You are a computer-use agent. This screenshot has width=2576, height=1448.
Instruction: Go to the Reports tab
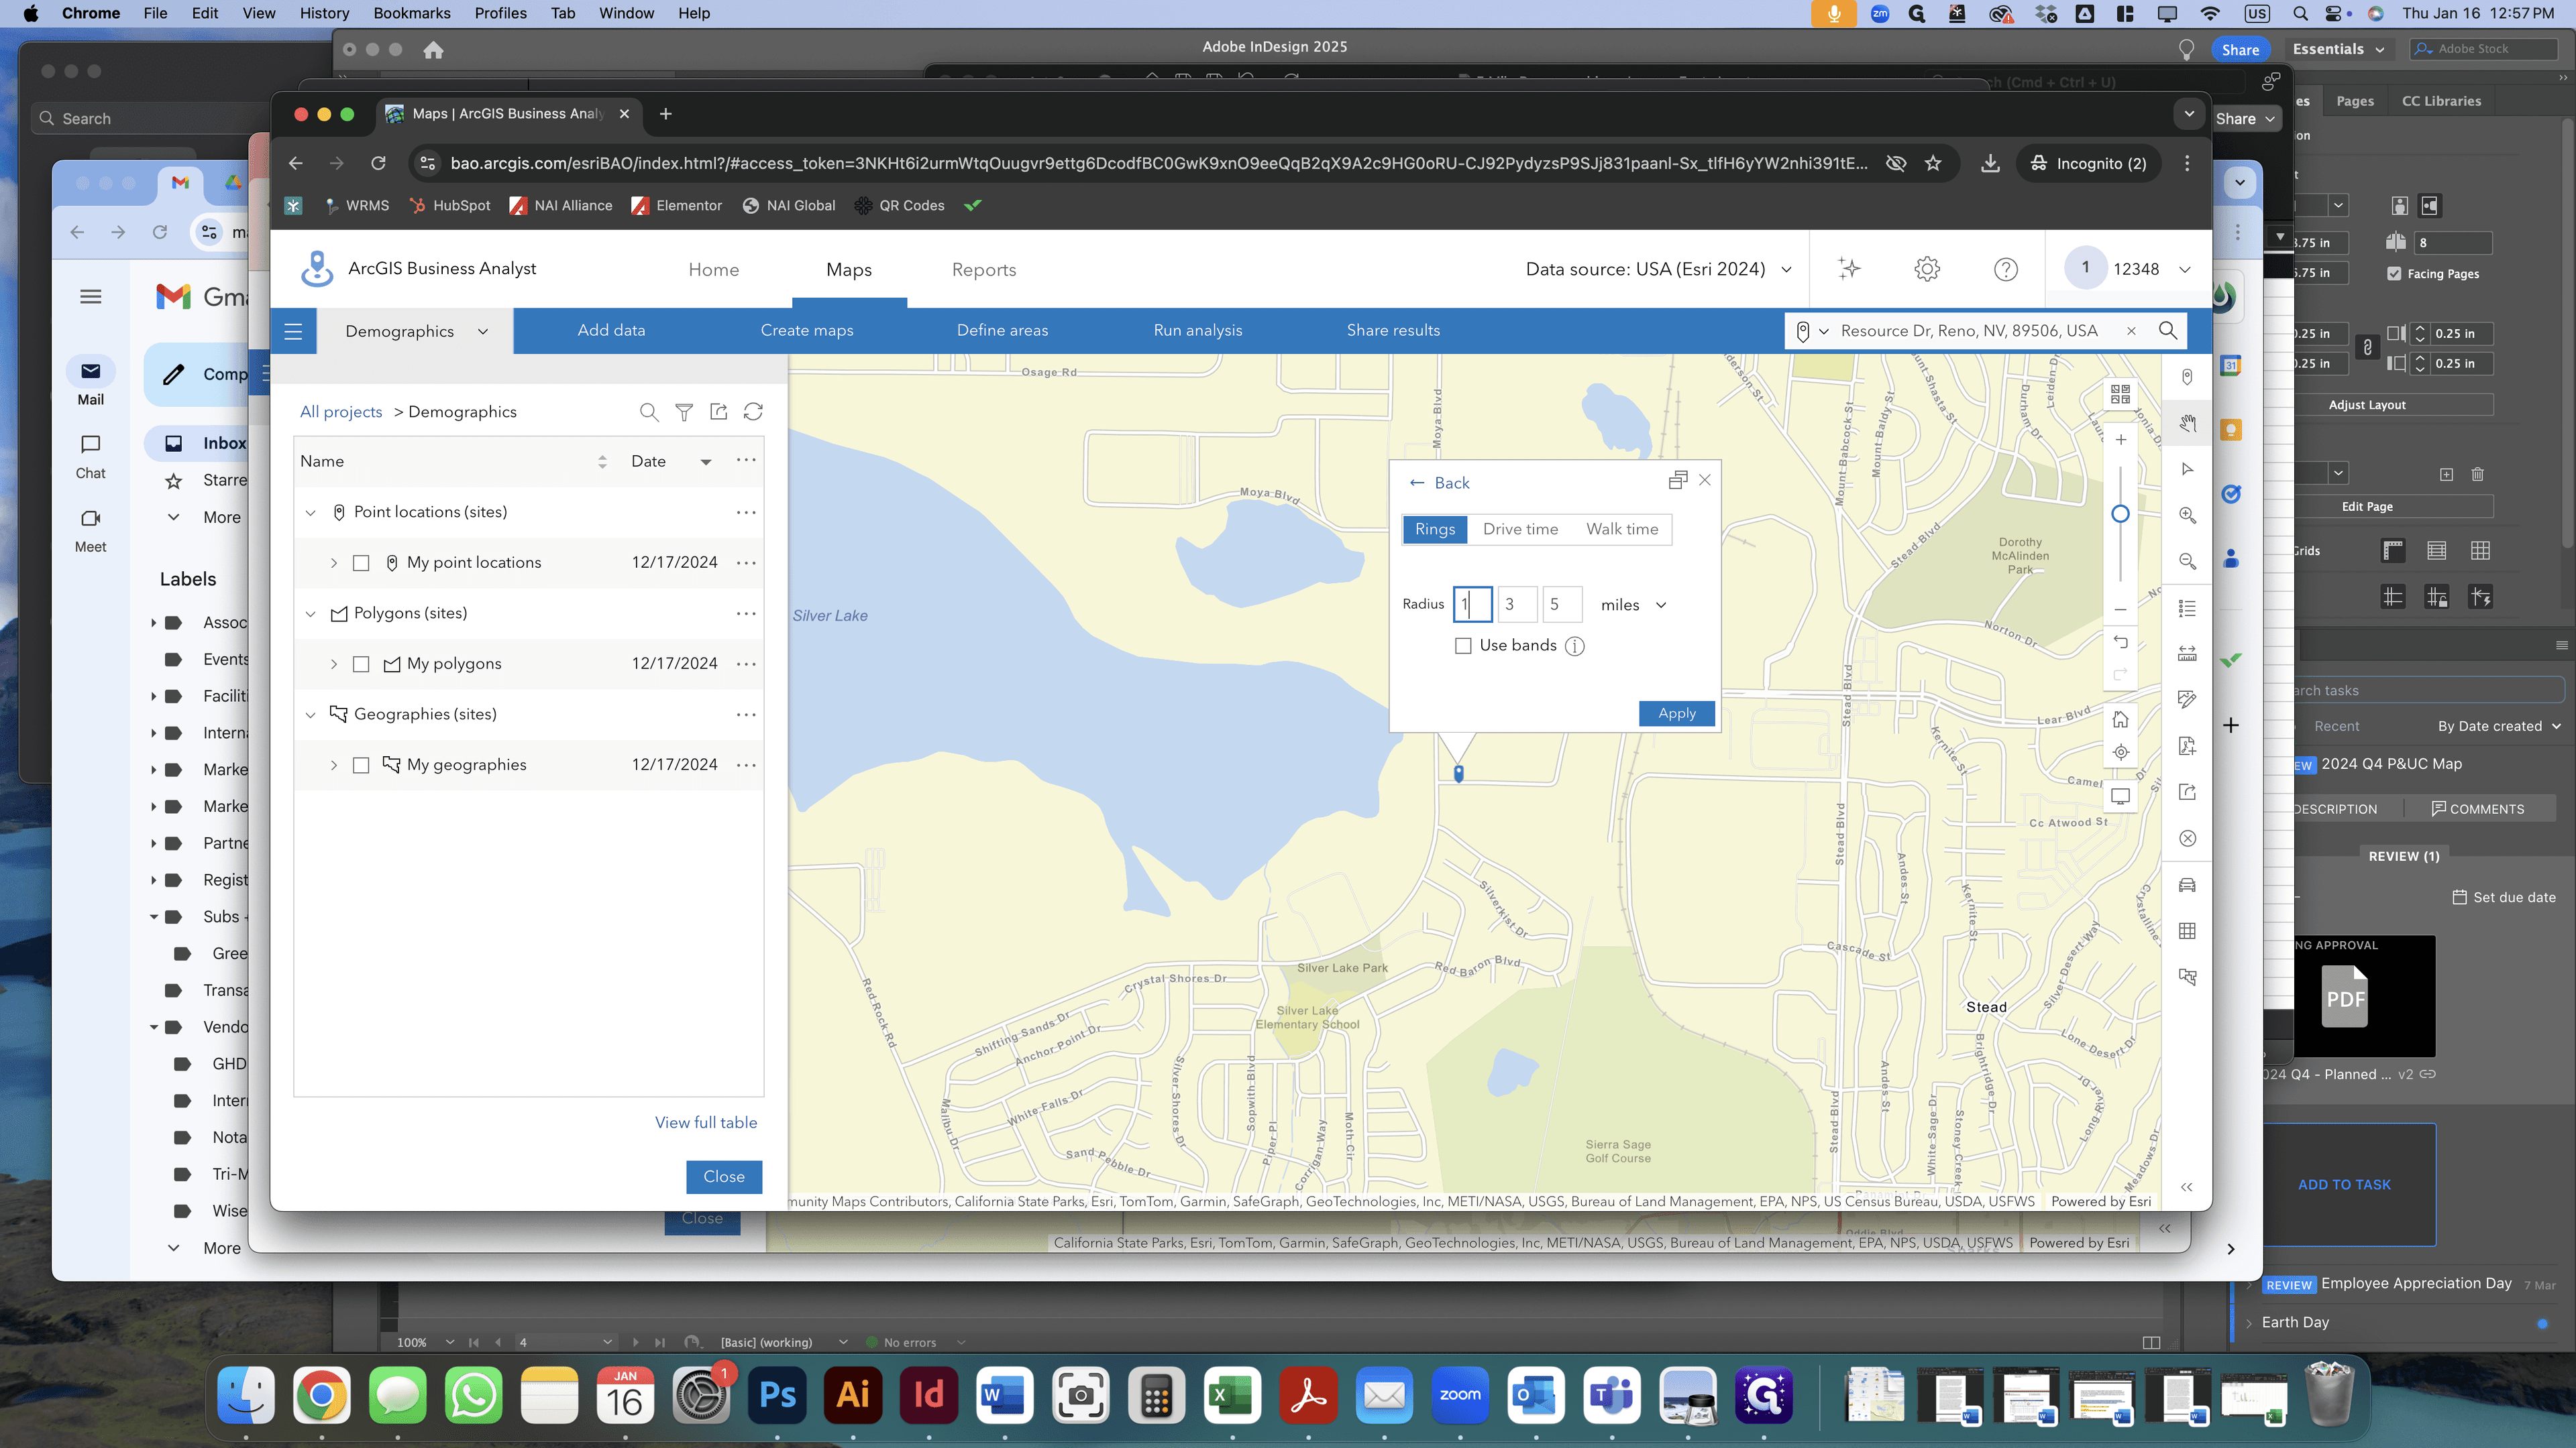[x=983, y=269]
